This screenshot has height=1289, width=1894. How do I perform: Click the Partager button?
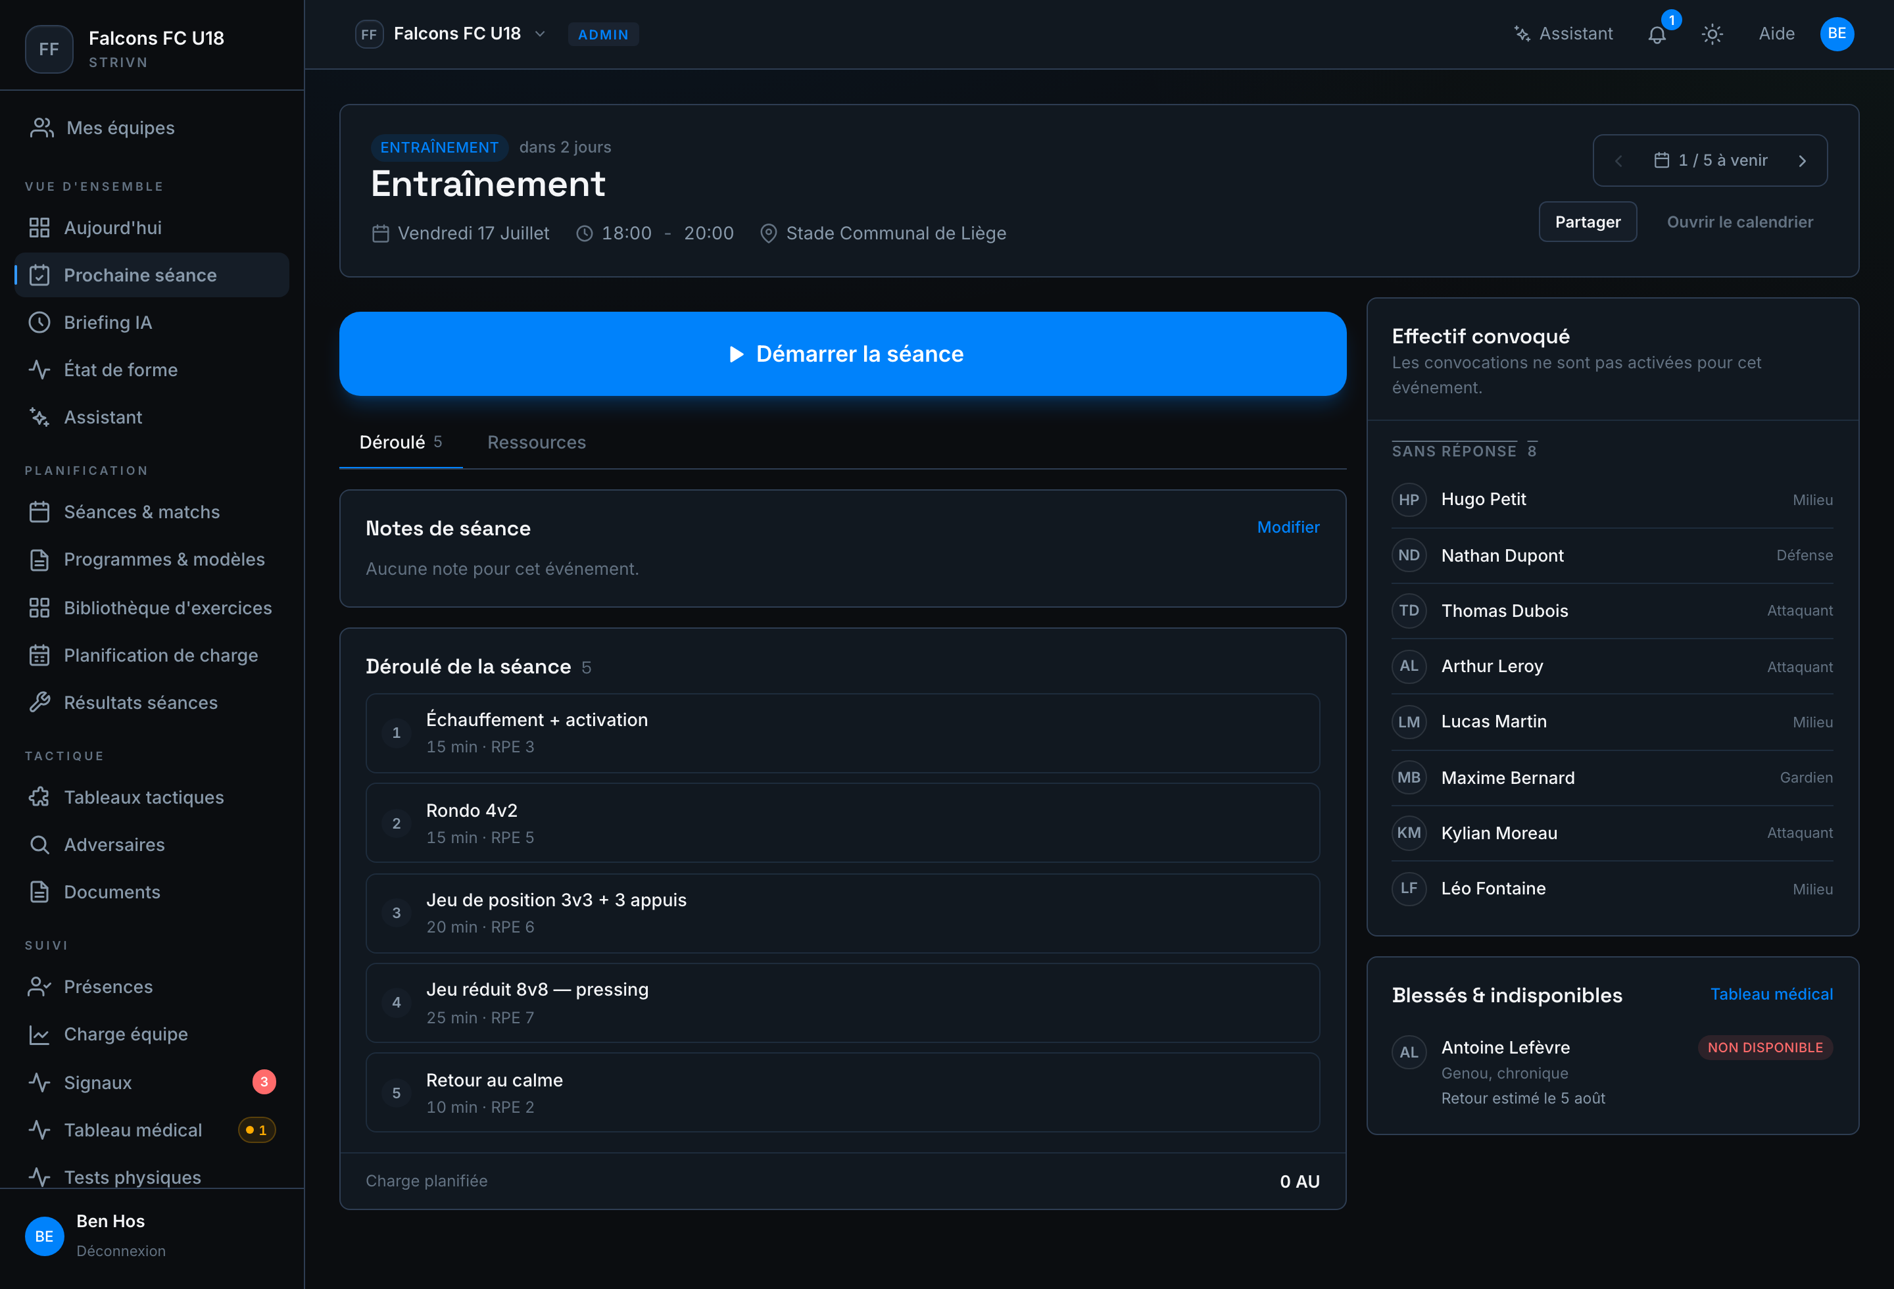click(1588, 222)
